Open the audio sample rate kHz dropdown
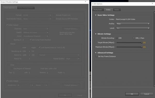The height and width of the screenshot is (98, 155). (13, 85)
